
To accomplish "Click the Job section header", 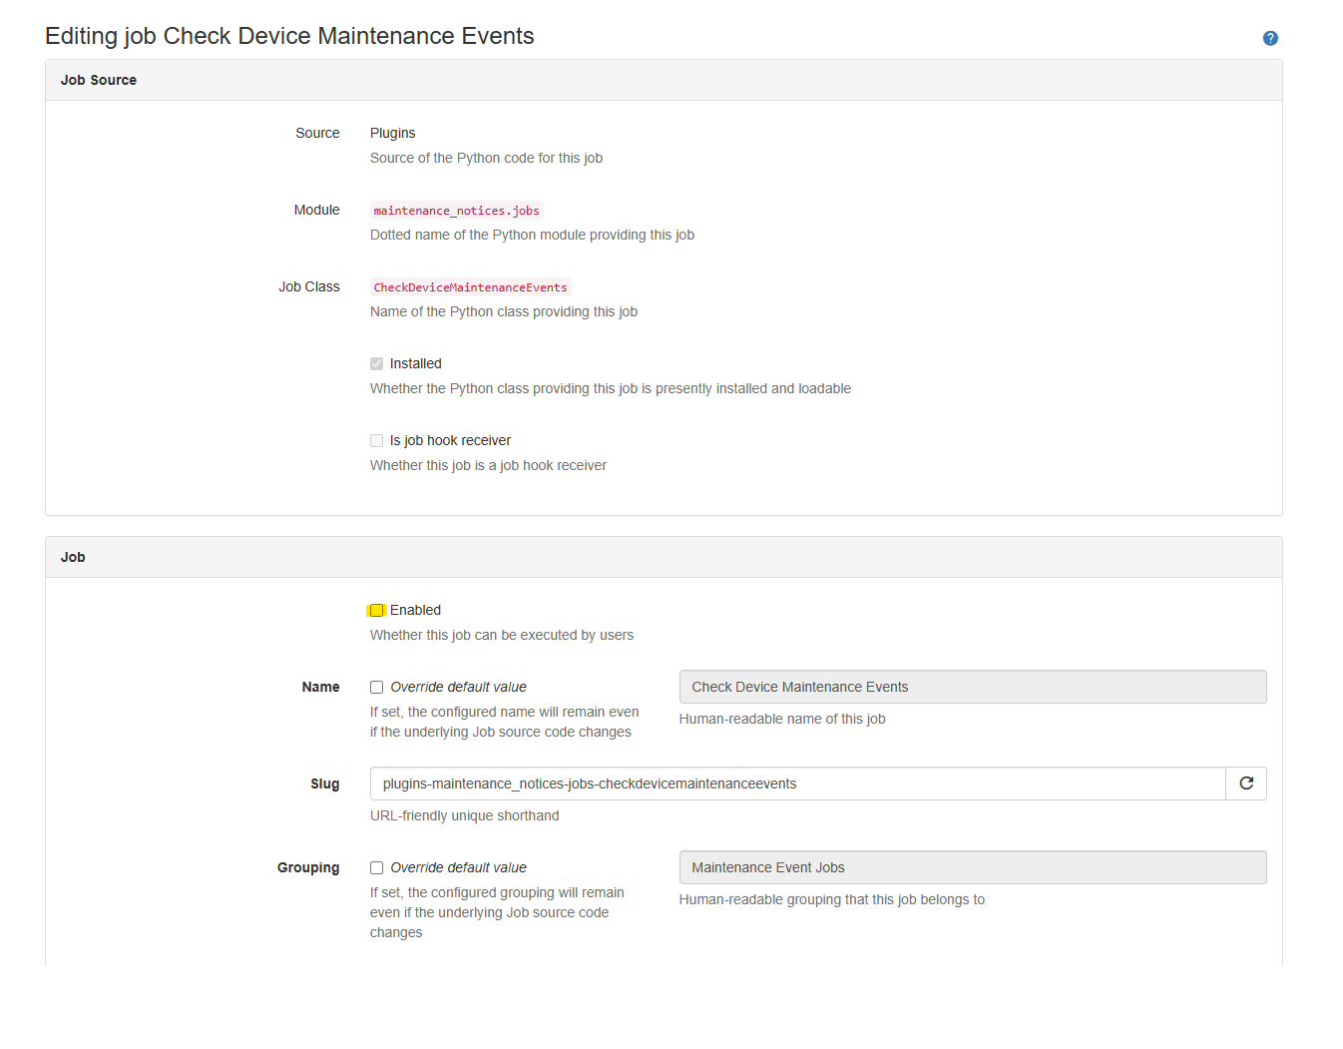I will click(72, 557).
